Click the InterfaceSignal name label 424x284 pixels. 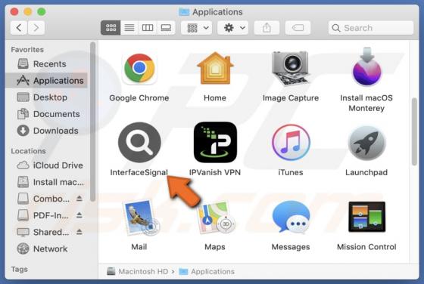pyautogui.click(x=139, y=172)
